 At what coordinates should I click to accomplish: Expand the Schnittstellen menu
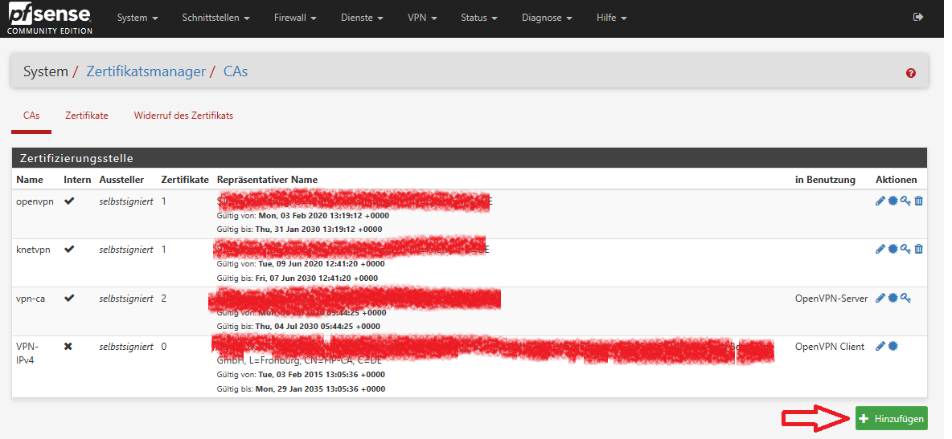click(x=215, y=18)
